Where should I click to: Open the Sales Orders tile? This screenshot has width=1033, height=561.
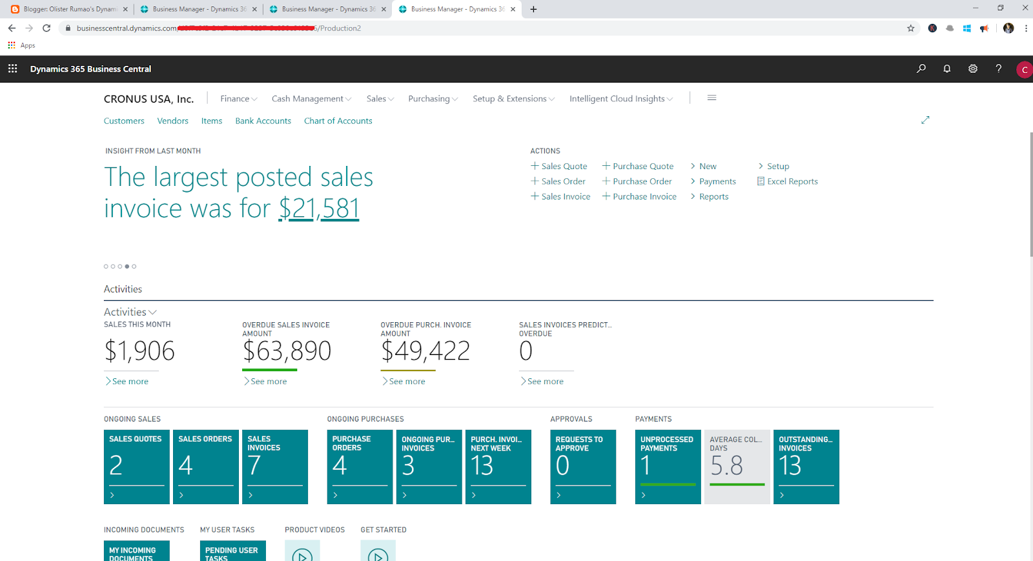[x=206, y=467]
